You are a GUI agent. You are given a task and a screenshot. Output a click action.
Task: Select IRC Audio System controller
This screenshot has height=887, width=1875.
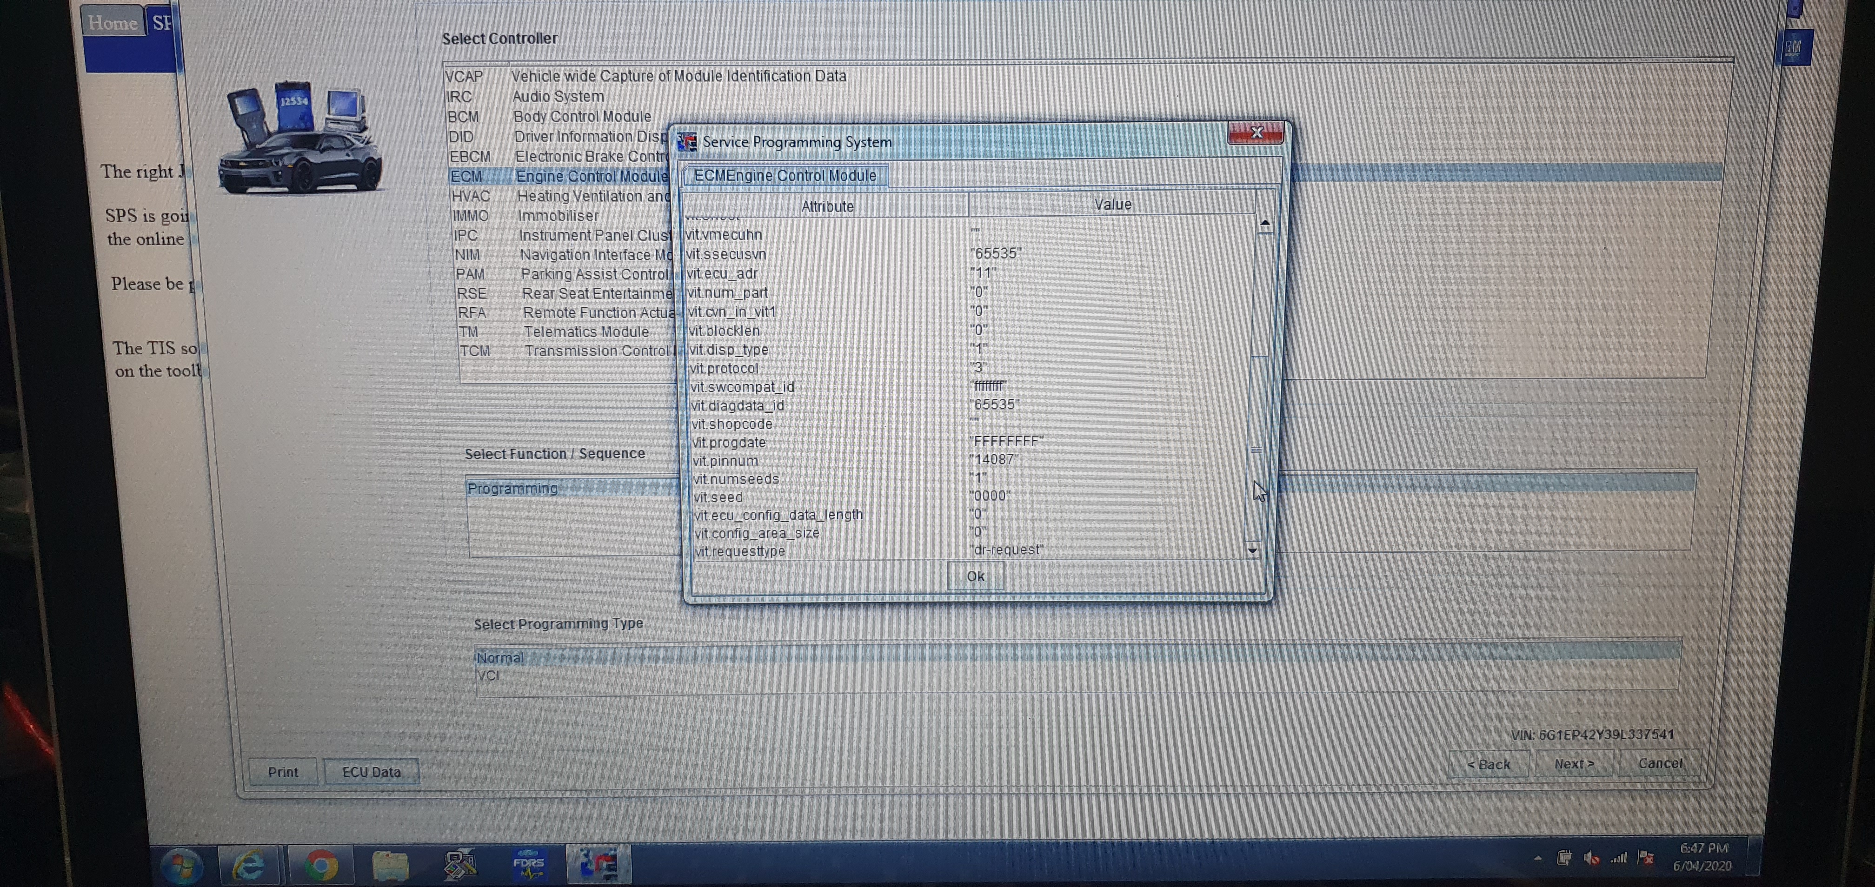[x=525, y=97]
